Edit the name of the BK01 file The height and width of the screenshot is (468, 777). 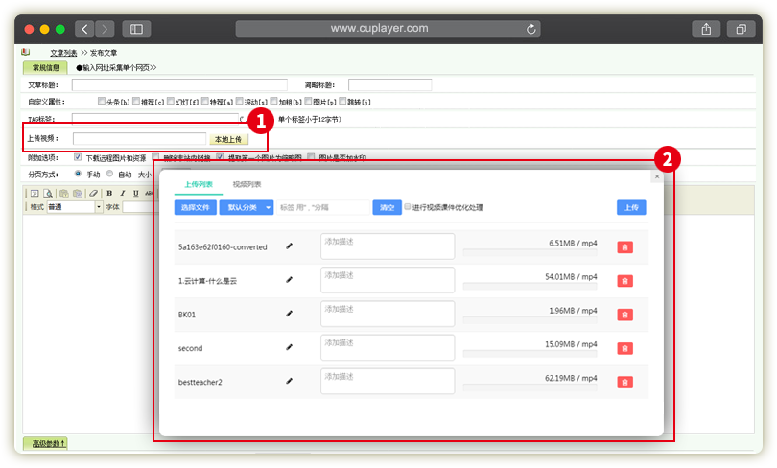pyautogui.click(x=290, y=314)
